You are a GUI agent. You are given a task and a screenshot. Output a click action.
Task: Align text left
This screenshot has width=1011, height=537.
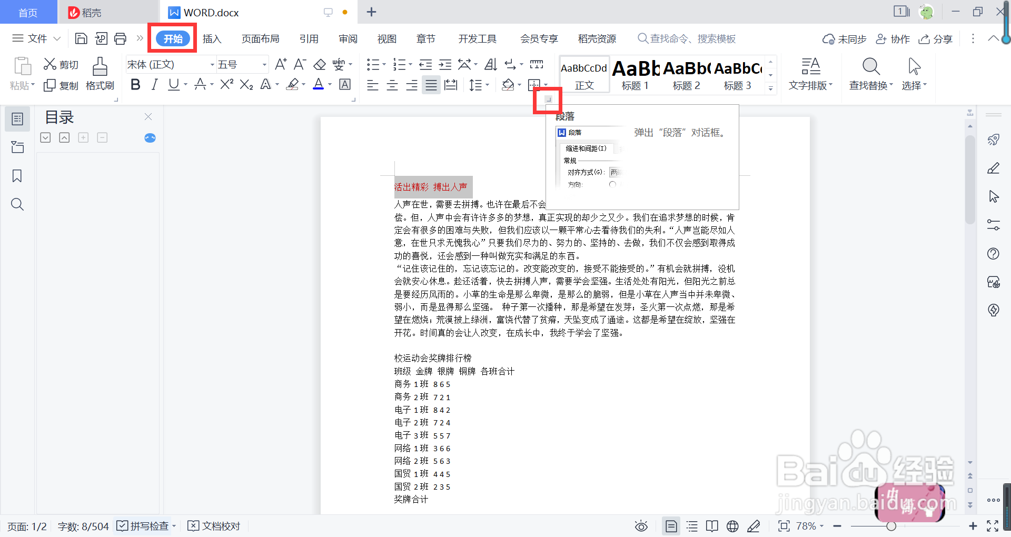[373, 85]
